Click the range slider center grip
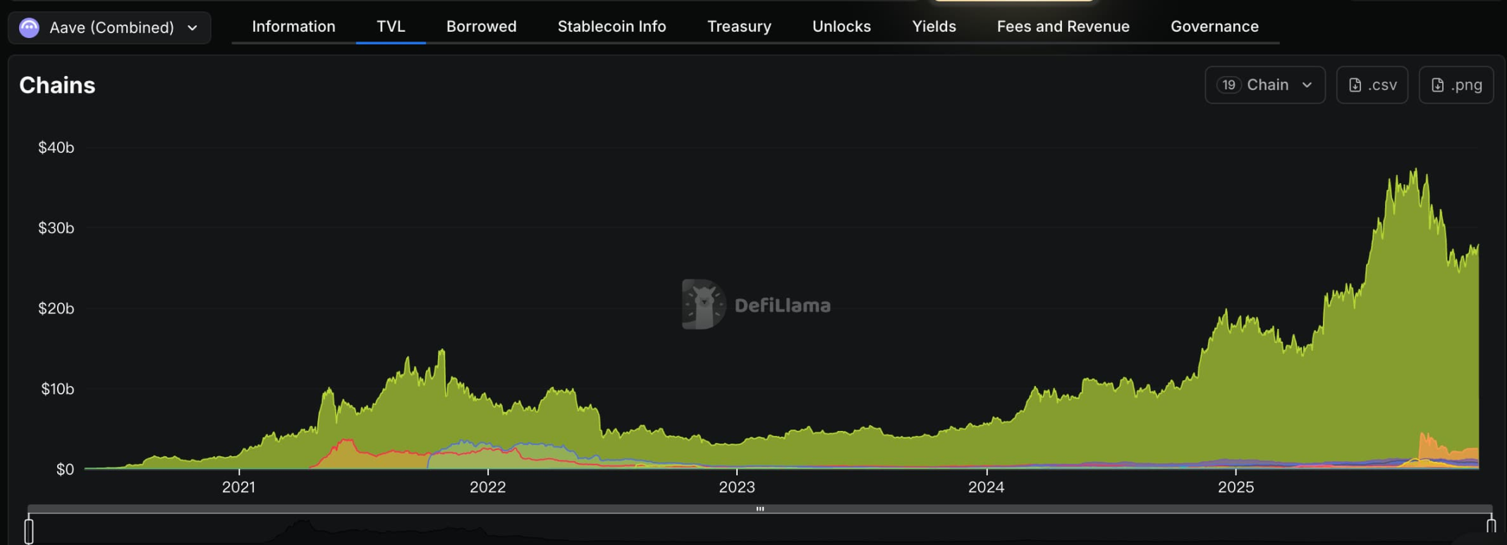This screenshot has width=1507, height=545. (760, 508)
